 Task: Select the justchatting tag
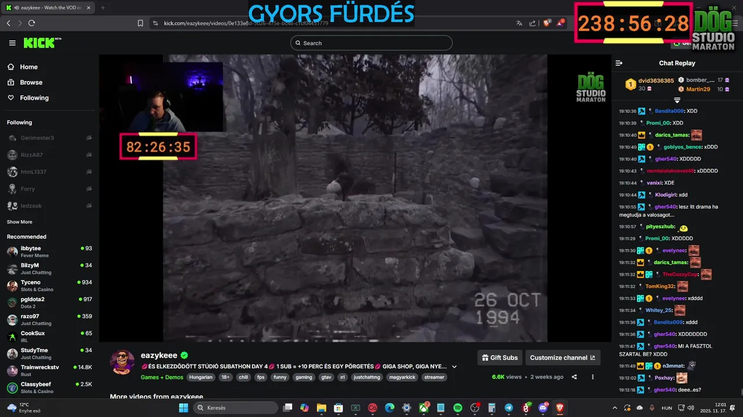pyautogui.click(x=367, y=377)
